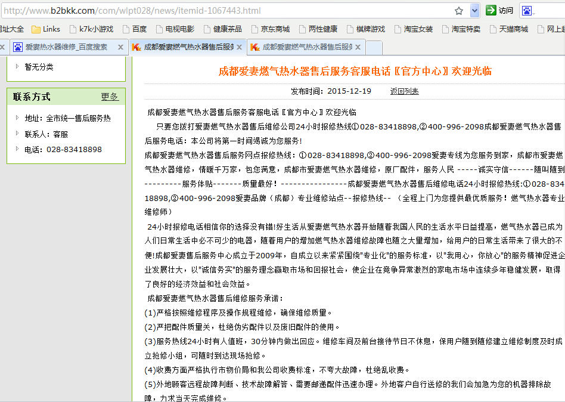This screenshot has width=565, height=402.
Task: Click the Baidu paw search engine icon
Action: pos(526,11)
